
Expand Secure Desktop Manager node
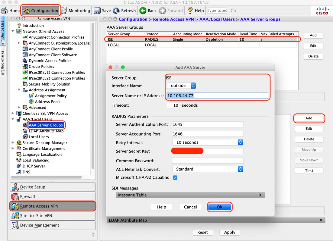pyautogui.click(x=13, y=143)
